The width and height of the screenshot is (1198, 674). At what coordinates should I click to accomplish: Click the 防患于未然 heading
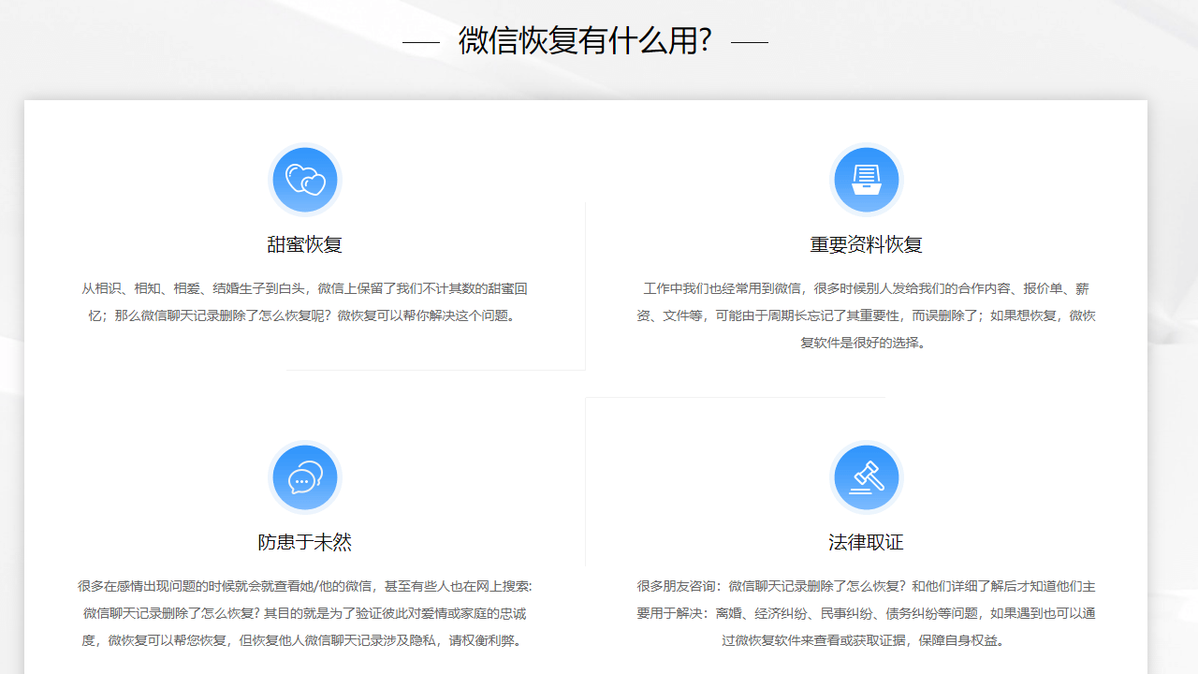point(304,541)
